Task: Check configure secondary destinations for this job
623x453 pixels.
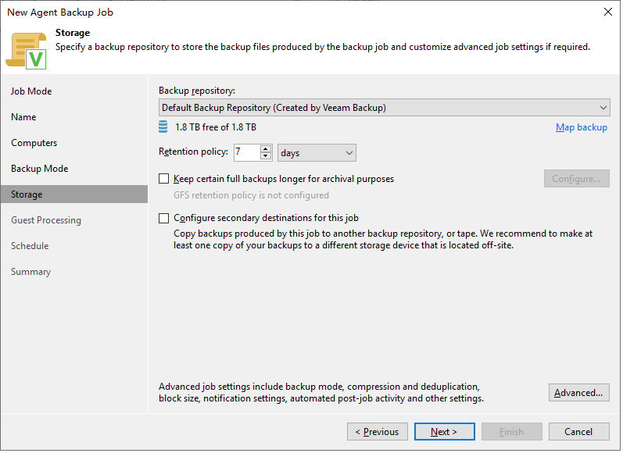Action: click(x=164, y=219)
